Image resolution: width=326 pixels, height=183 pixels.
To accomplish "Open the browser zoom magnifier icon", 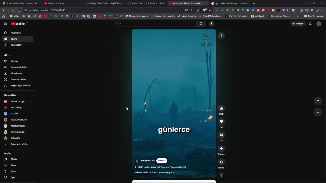I will click(192, 10).
